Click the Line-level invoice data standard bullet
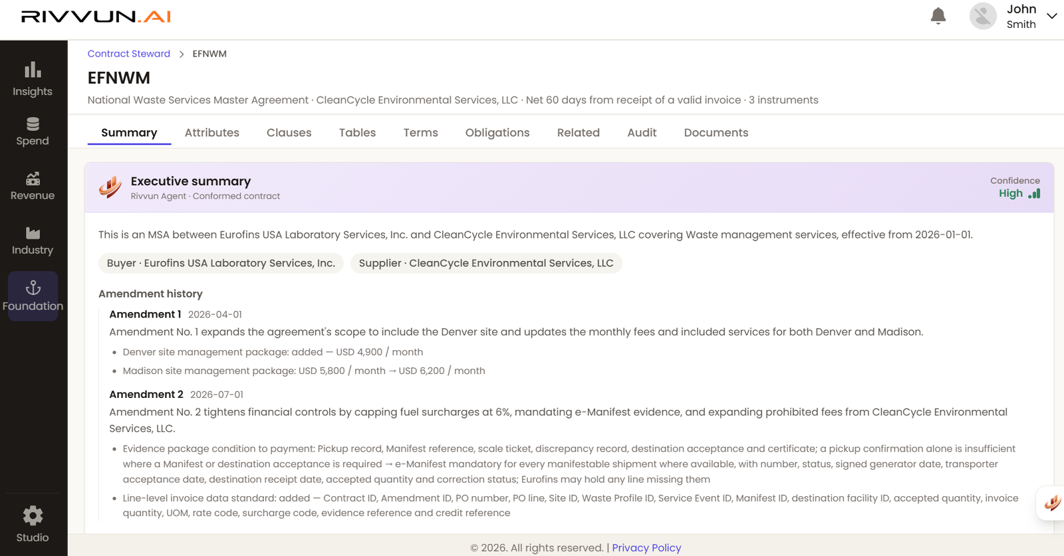This screenshot has width=1064, height=556. 571,506
